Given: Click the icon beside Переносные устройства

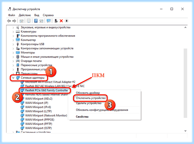Looking at the screenshot, I should [18, 65].
